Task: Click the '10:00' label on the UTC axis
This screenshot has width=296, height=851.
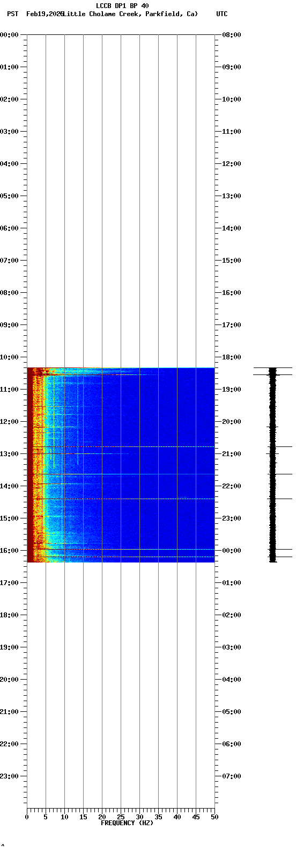Action: (232, 99)
